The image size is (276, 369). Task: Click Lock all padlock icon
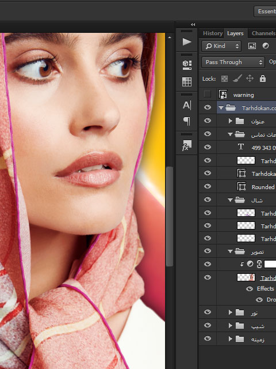coord(263,78)
